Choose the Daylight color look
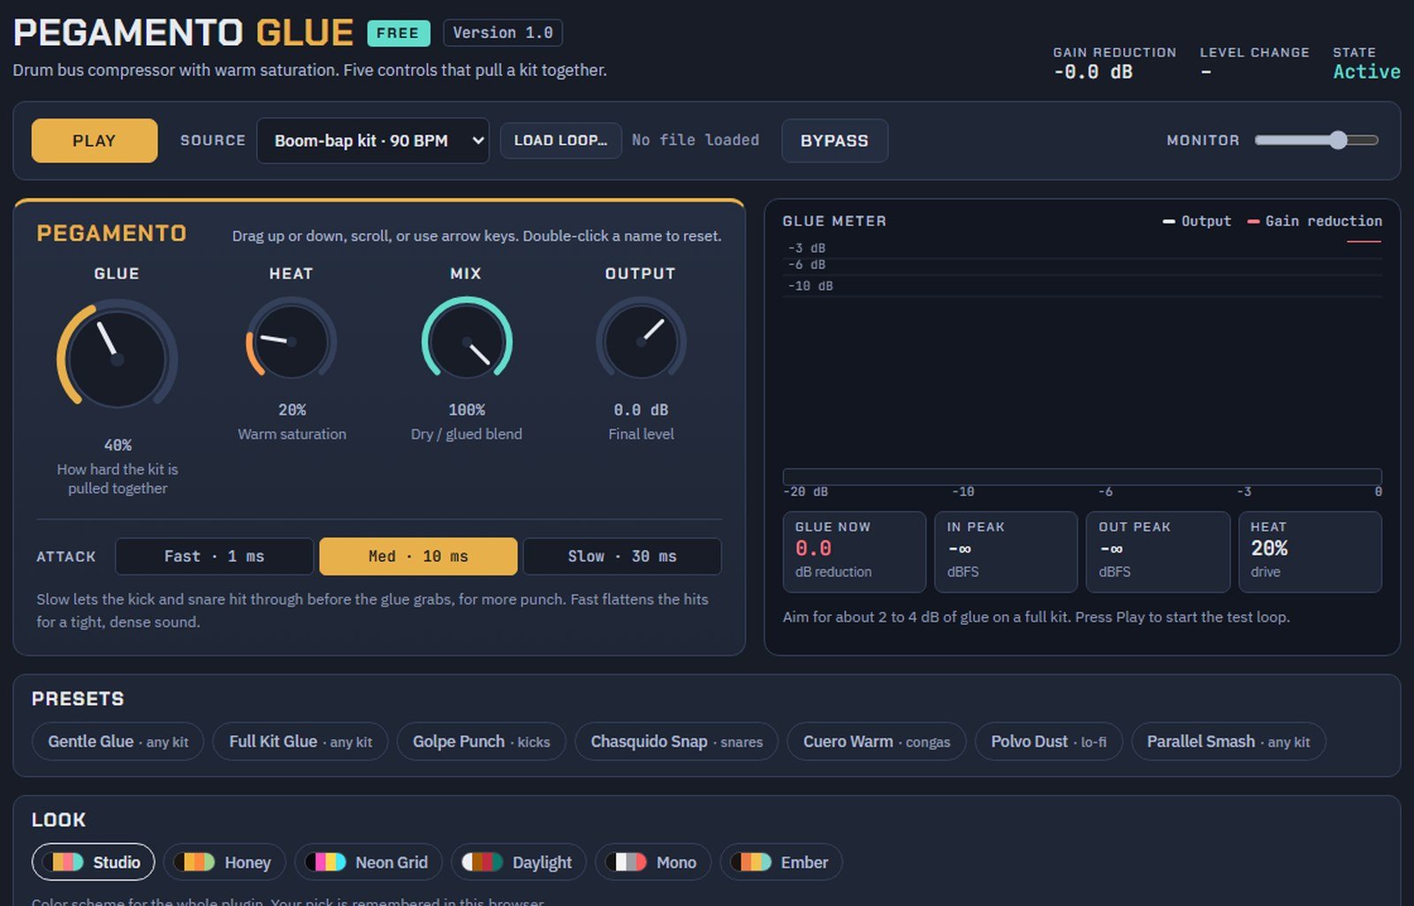 pyautogui.click(x=519, y=862)
